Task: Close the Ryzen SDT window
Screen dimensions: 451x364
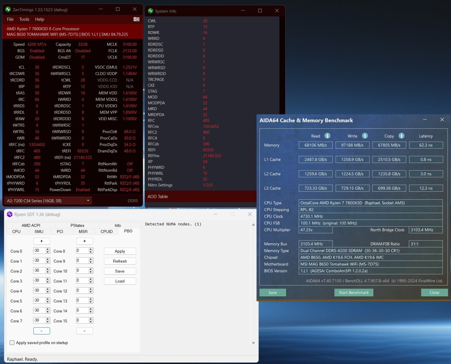Action: (x=250, y=214)
